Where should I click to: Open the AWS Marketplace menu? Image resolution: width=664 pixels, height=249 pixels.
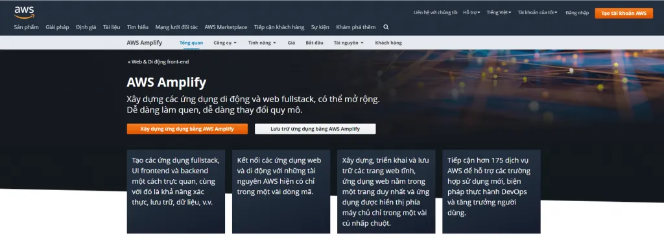[226, 27]
